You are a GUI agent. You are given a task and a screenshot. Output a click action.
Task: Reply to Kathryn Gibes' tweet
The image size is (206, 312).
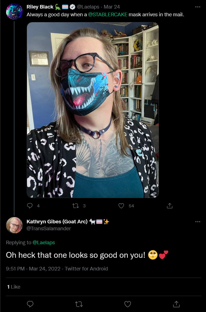30,304
